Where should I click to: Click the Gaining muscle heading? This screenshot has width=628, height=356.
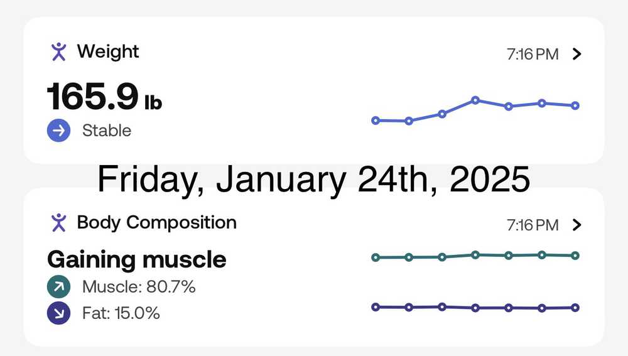tap(137, 259)
